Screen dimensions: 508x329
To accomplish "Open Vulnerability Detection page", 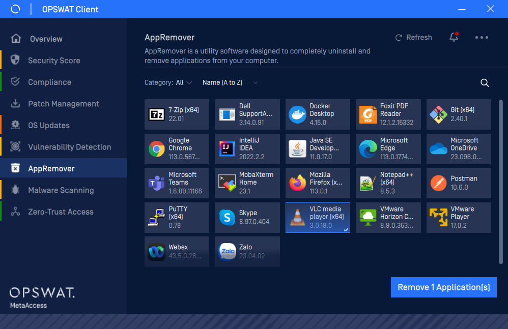I will coord(63,147).
